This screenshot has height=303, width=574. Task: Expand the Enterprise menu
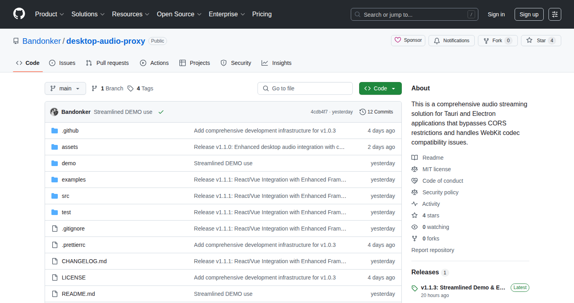pos(227,14)
